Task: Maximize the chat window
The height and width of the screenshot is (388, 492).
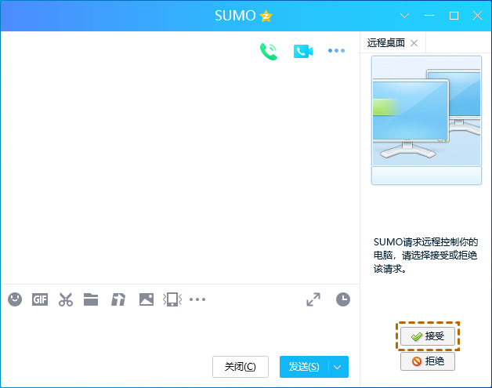Action: tap(454, 16)
